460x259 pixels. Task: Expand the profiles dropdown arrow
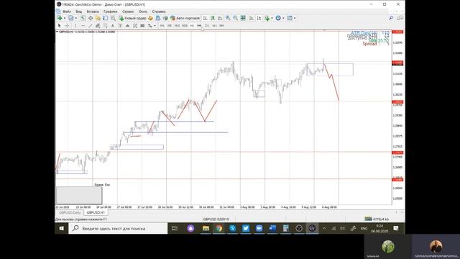pyautogui.click(x=76, y=18)
